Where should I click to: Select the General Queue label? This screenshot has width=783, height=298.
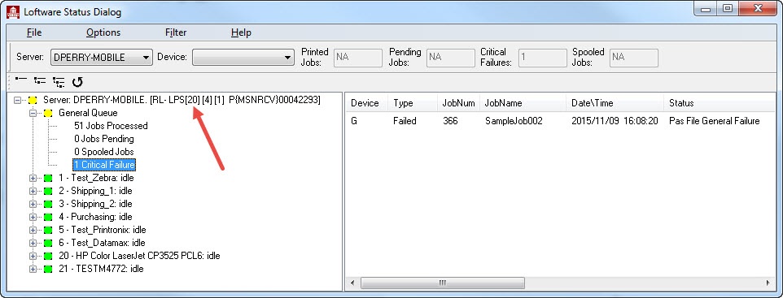[89, 113]
